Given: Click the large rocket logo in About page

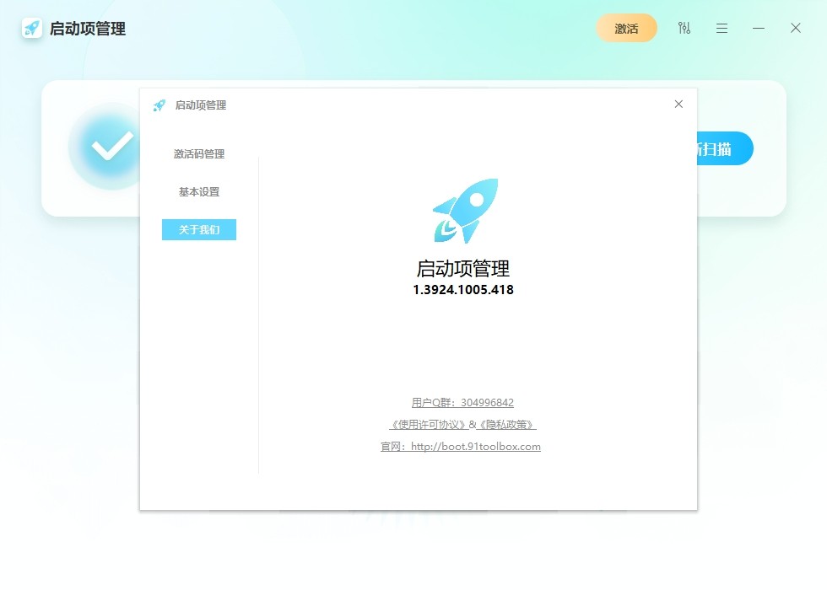Looking at the screenshot, I should (x=465, y=211).
